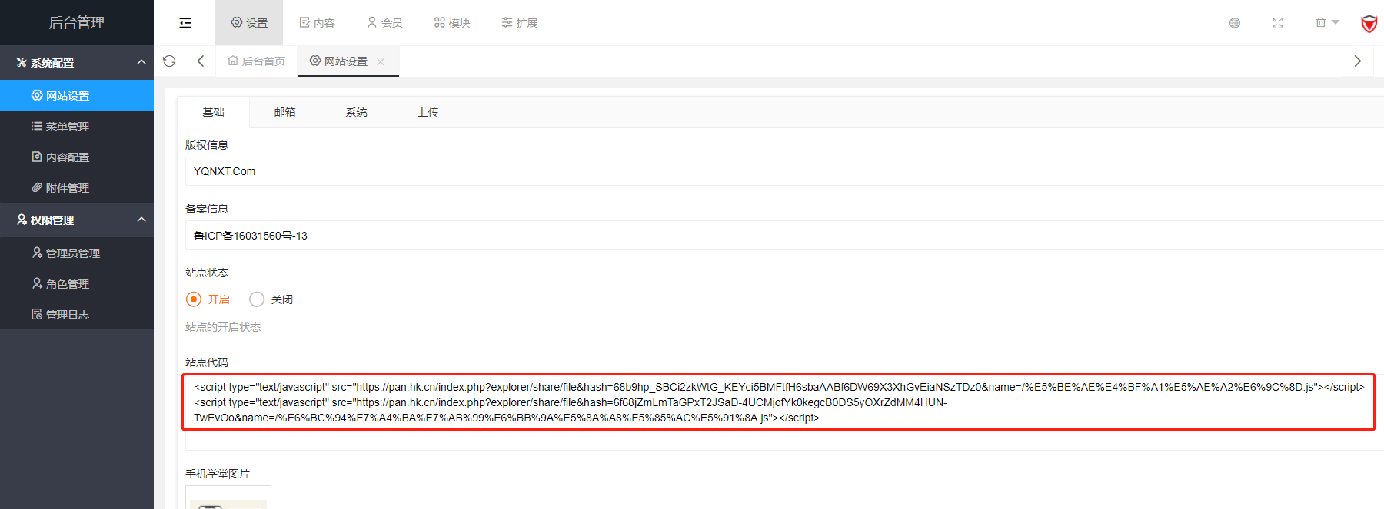Open 管理员管理 in the sidebar
The height and width of the screenshot is (509, 1384).
(x=77, y=253)
